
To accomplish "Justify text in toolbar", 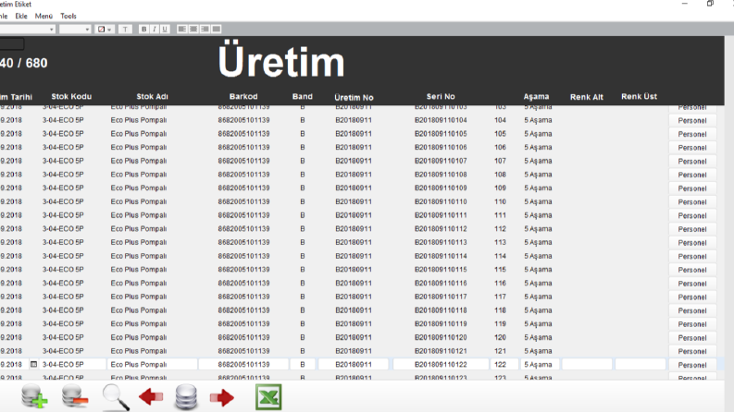I will coord(216,29).
